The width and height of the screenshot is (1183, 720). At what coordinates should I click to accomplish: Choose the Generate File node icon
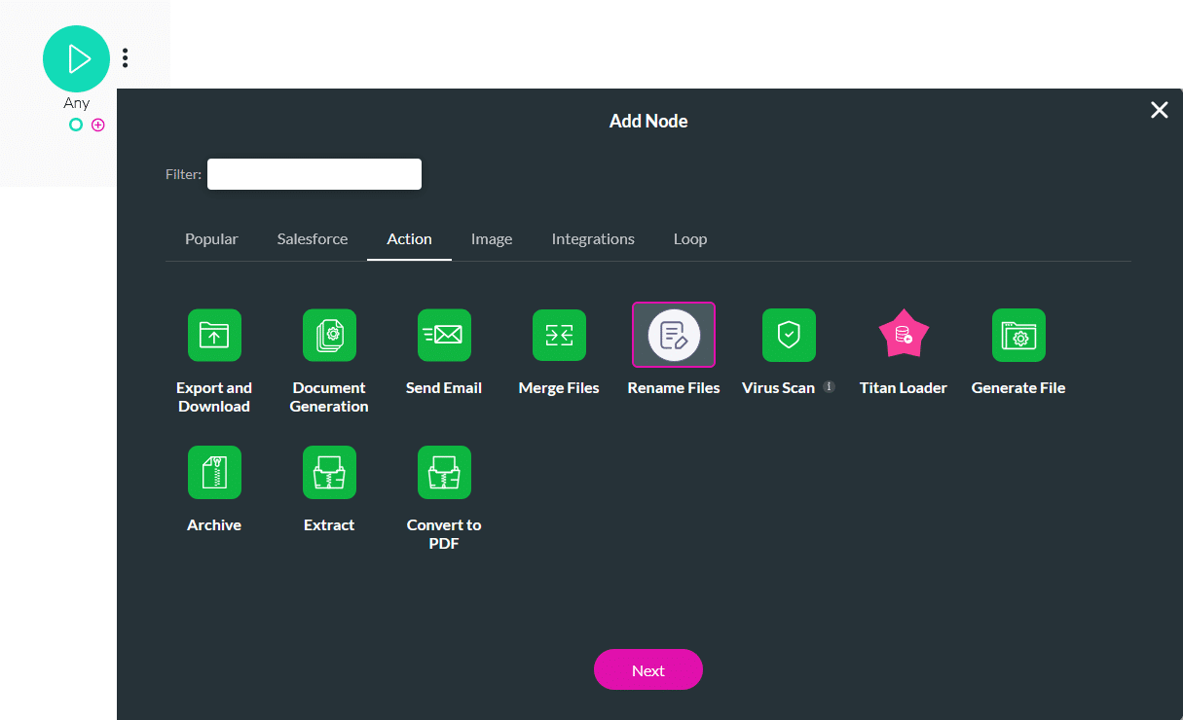pos(1018,335)
